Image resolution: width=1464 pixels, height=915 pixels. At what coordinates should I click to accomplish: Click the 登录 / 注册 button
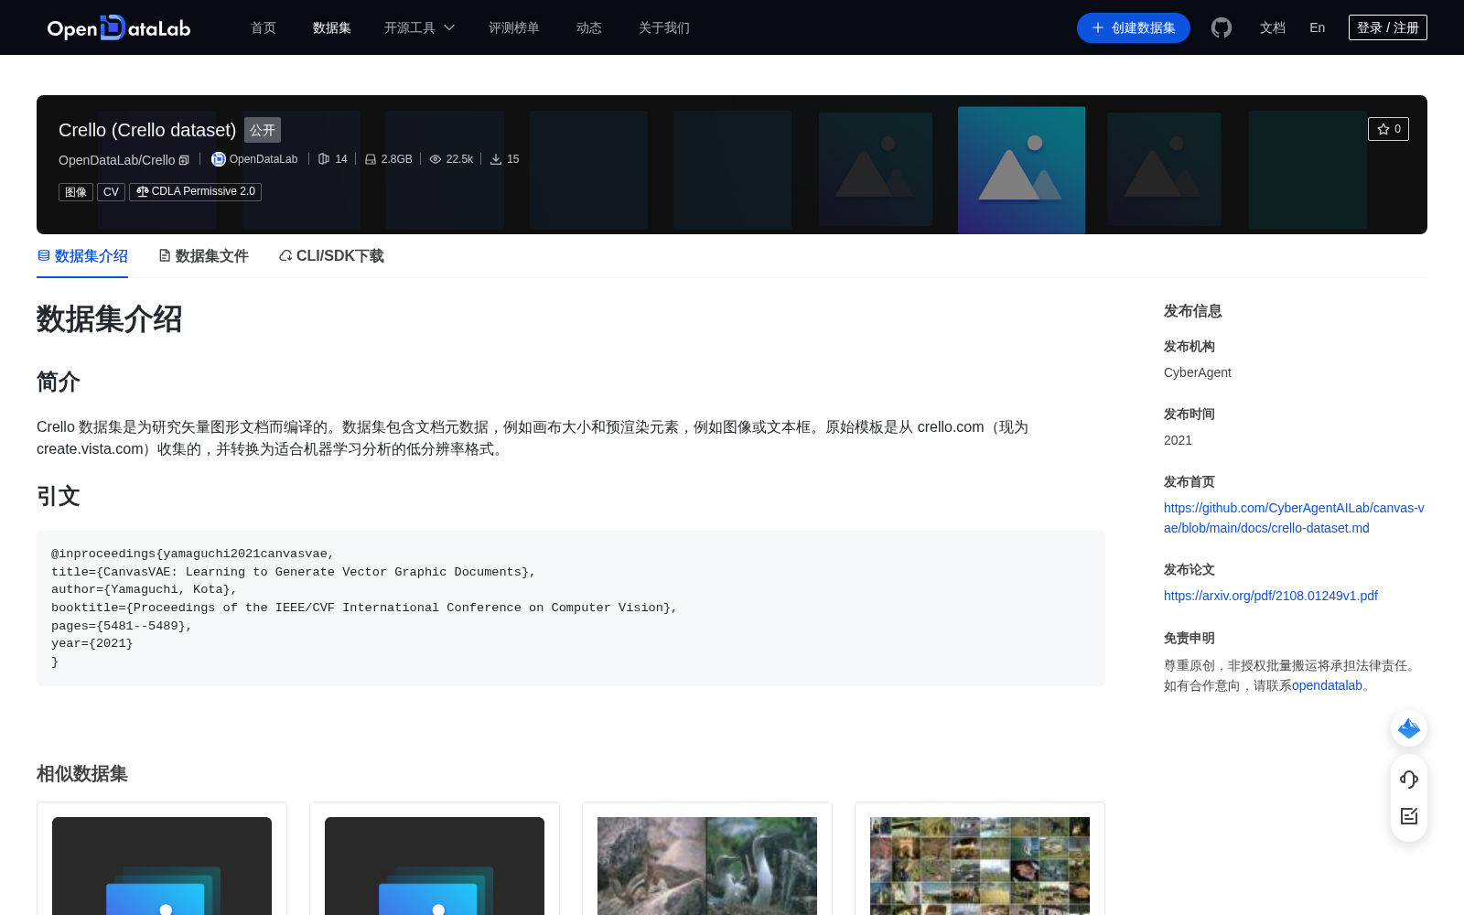(x=1388, y=27)
